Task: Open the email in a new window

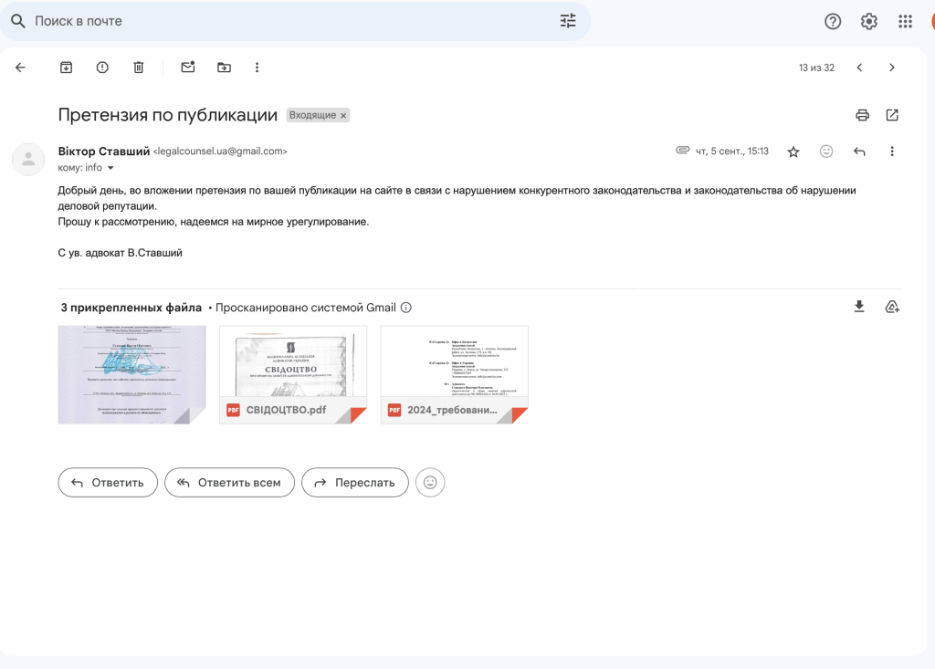Action: [892, 115]
